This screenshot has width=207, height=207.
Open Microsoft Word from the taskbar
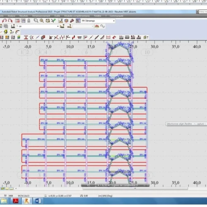38,201
